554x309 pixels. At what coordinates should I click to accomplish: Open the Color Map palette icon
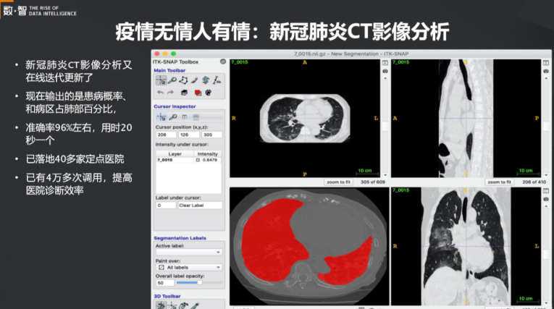[x=209, y=93]
